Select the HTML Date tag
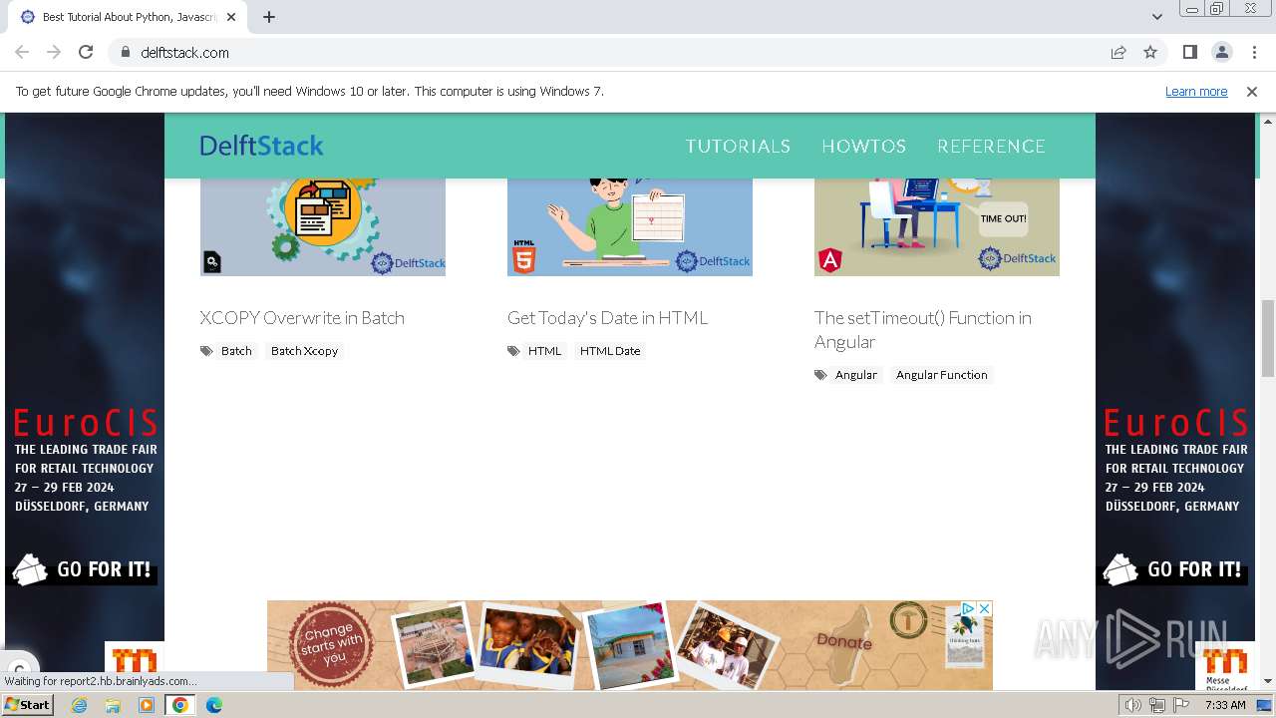Screen dimensions: 1276x718 click(x=610, y=351)
